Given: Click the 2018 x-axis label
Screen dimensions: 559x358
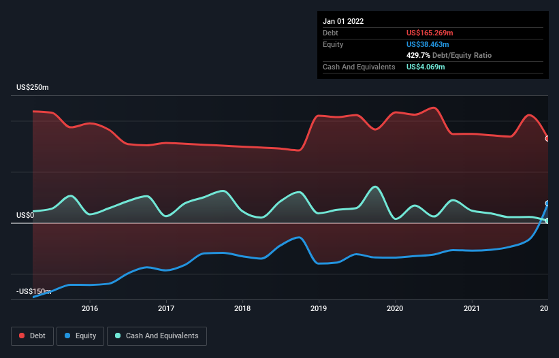Looking at the screenshot, I should click(x=242, y=308).
